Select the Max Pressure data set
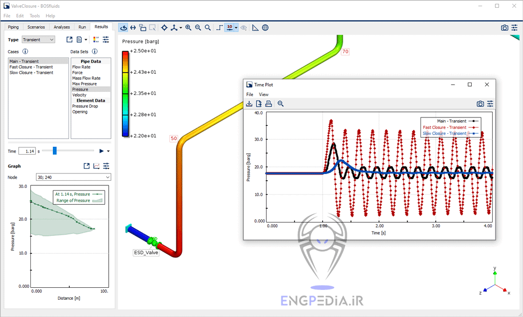This screenshot has width=523, height=317. (84, 84)
